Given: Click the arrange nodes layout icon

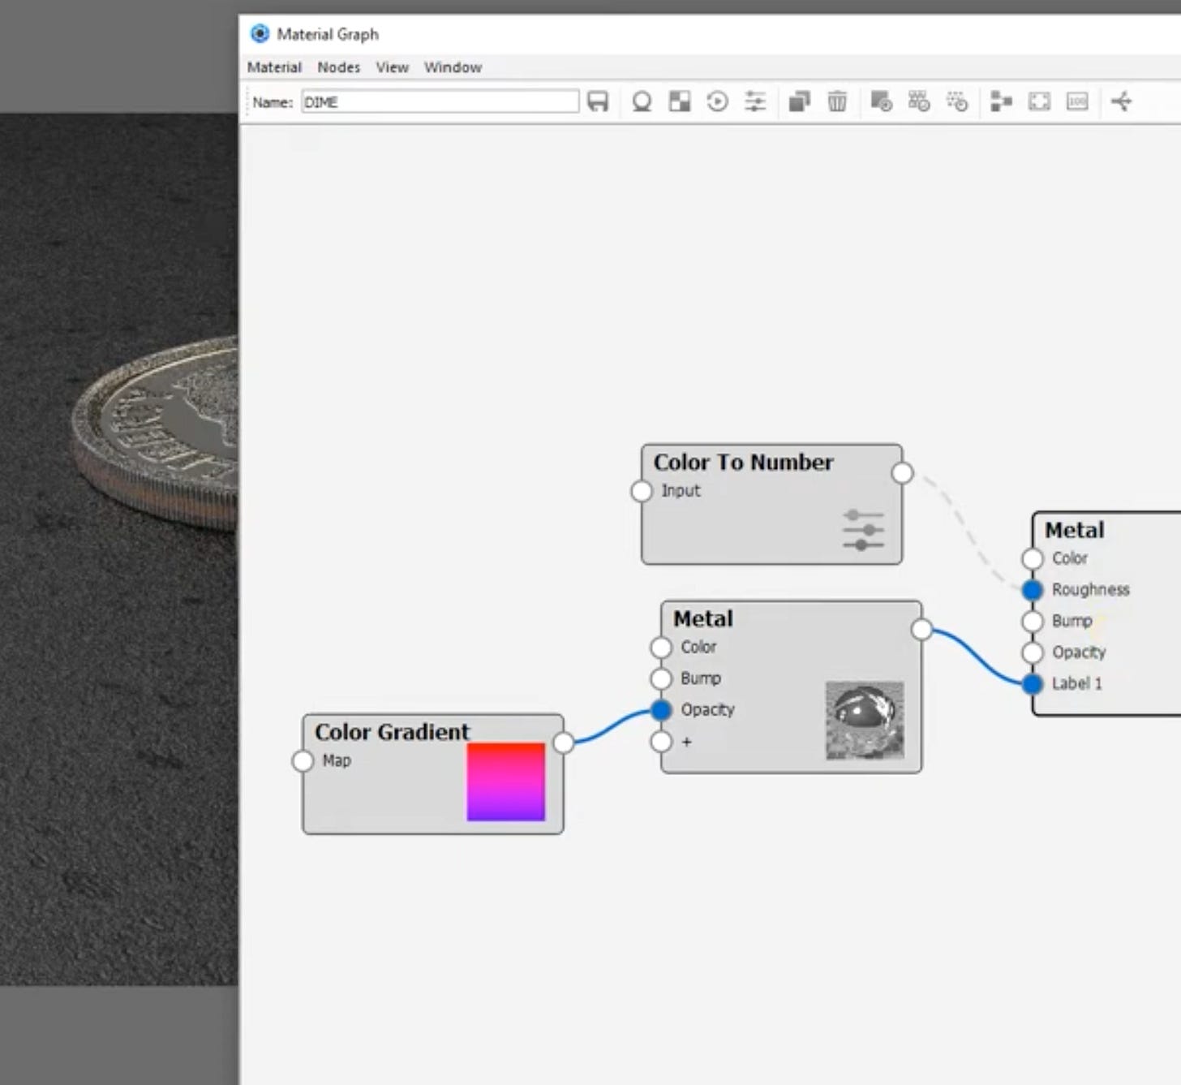Looking at the screenshot, I should click(x=1001, y=101).
